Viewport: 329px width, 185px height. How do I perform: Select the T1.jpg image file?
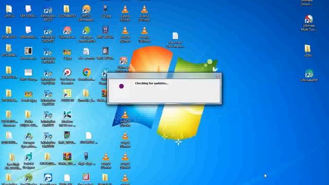tap(67, 54)
